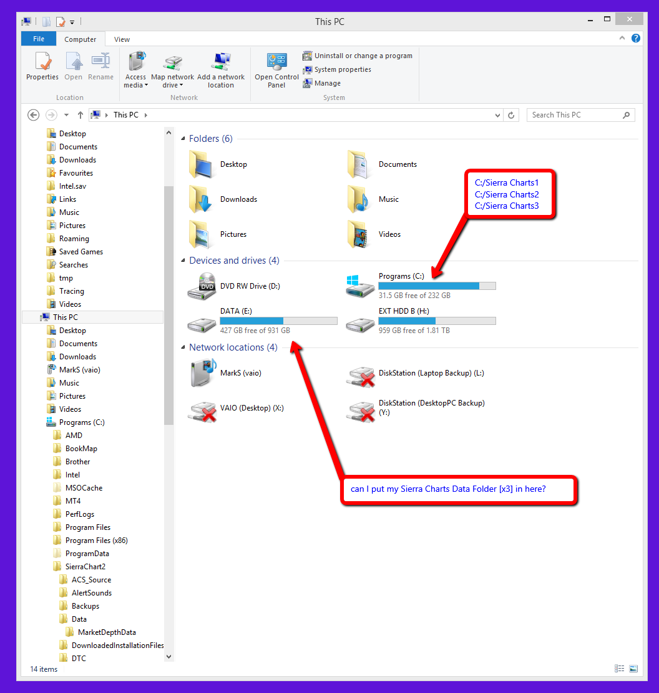Select the Videos folder in content pane
Screen dimensions: 659x693
pyautogui.click(x=374, y=234)
